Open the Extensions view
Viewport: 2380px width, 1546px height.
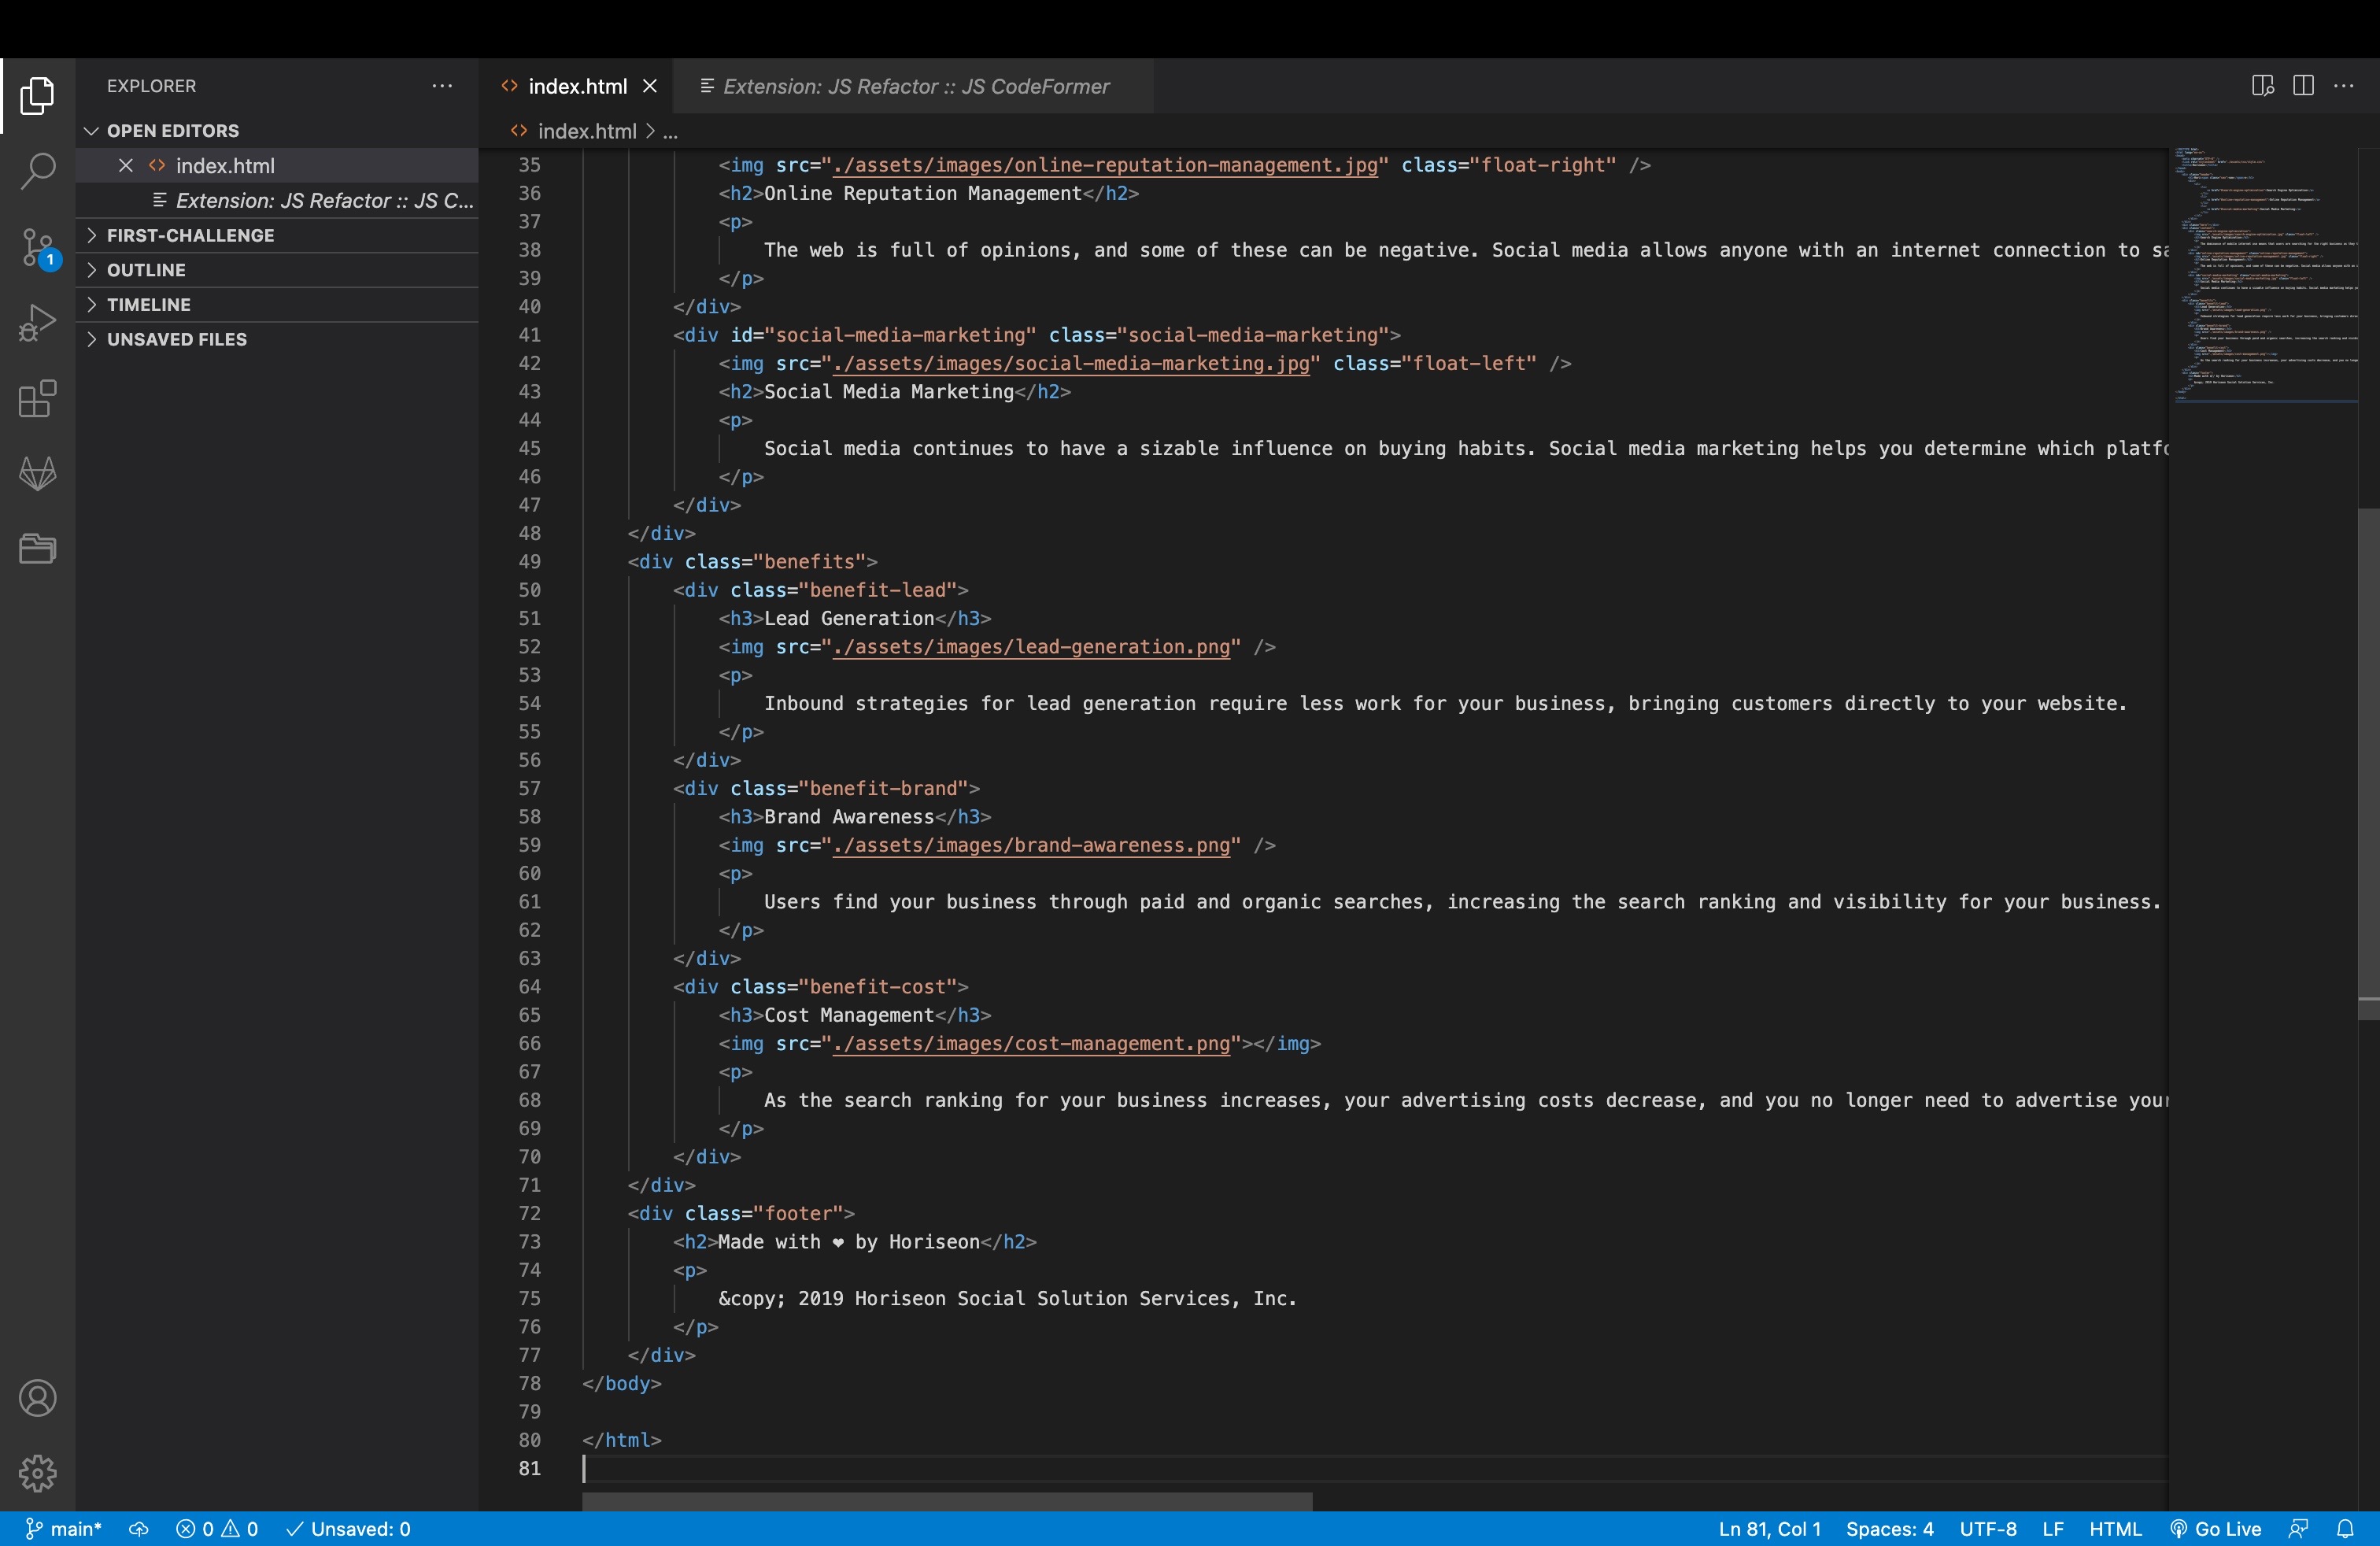tap(37, 398)
